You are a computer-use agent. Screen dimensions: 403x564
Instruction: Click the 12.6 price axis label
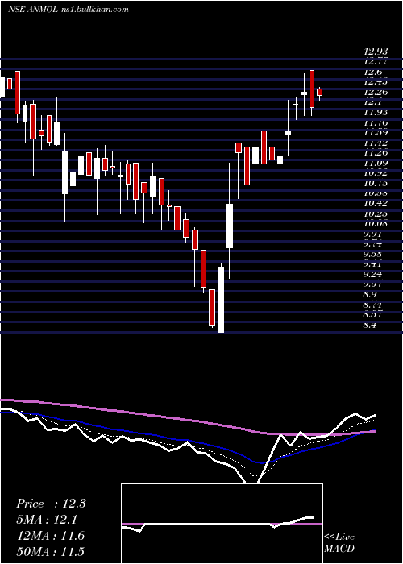coord(372,73)
